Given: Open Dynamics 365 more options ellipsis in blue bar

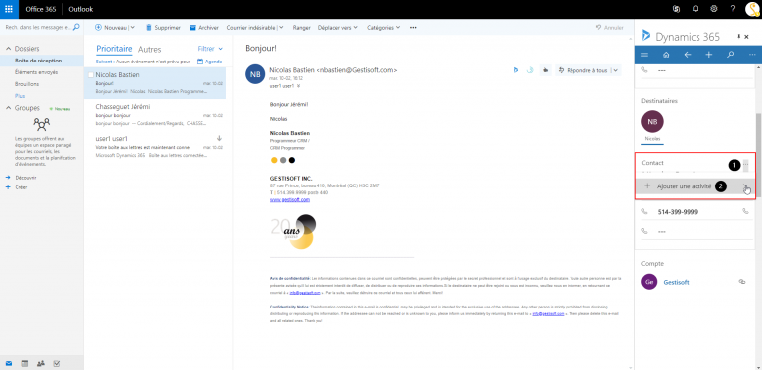Looking at the screenshot, I should point(752,55).
